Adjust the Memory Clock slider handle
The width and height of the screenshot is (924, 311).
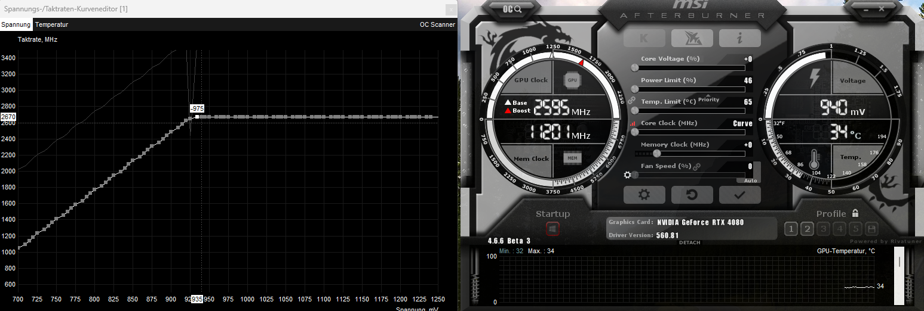coord(657,153)
